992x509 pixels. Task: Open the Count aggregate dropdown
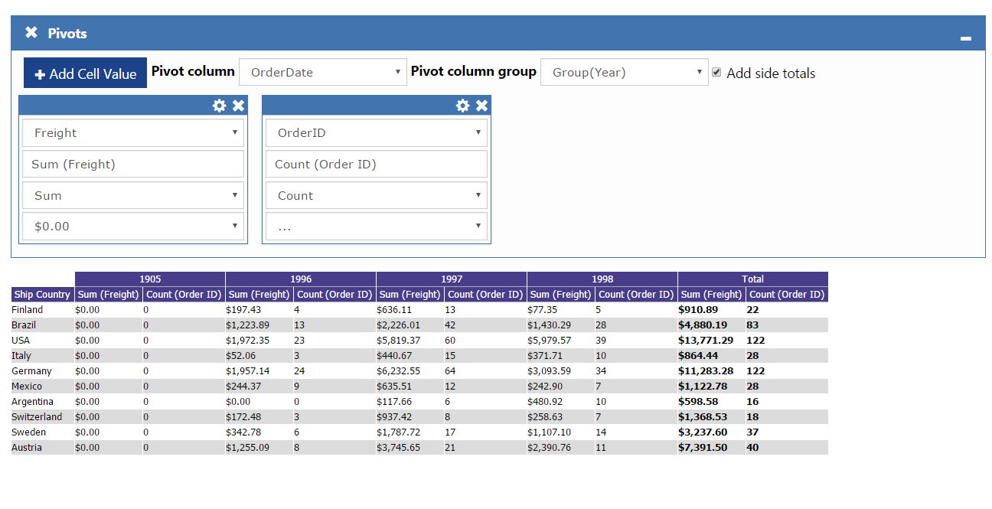[x=377, y=195]
